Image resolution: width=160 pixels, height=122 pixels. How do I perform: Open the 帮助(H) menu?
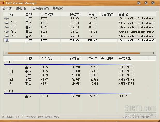(x=58, y=9)
